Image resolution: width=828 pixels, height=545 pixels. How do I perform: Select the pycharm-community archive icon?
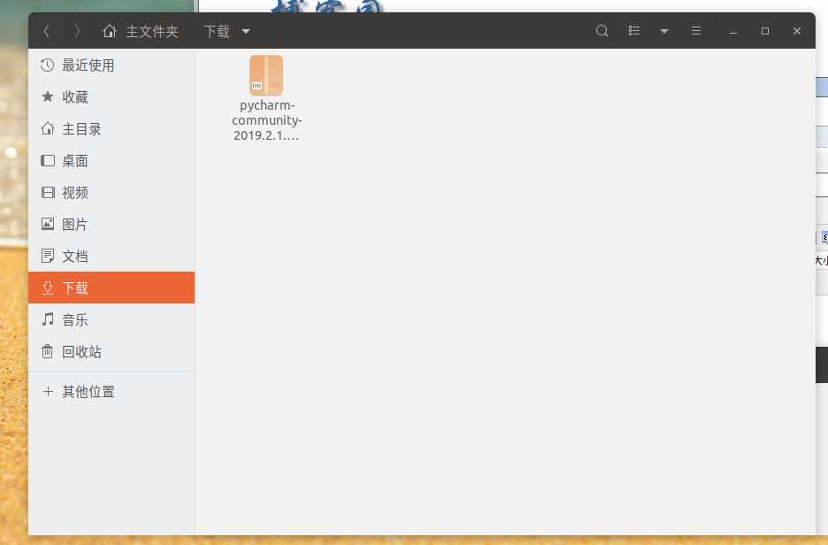(x=266, y=75)
